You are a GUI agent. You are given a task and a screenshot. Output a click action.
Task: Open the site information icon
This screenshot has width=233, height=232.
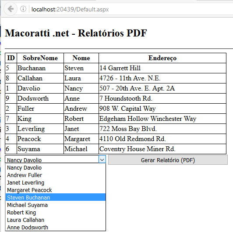[x=23, y=9]
